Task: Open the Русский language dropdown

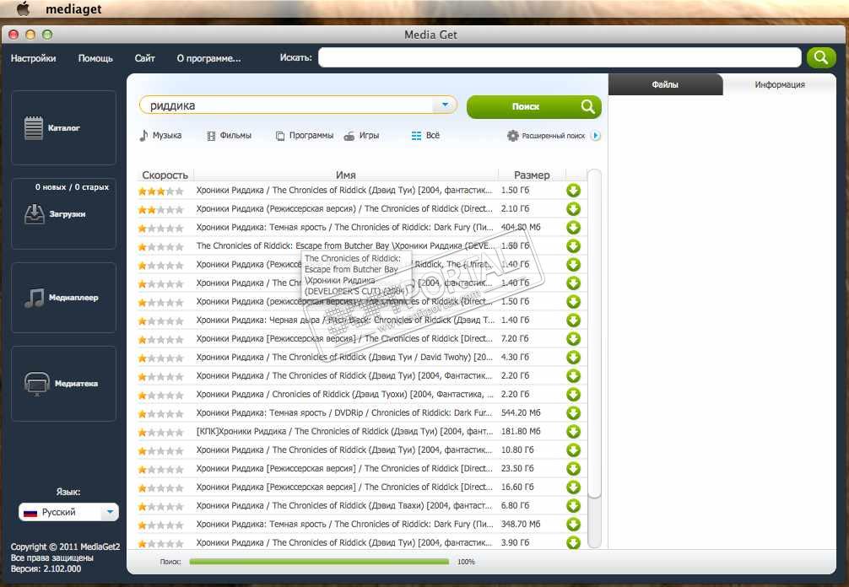Action: (x=68, y=512)
